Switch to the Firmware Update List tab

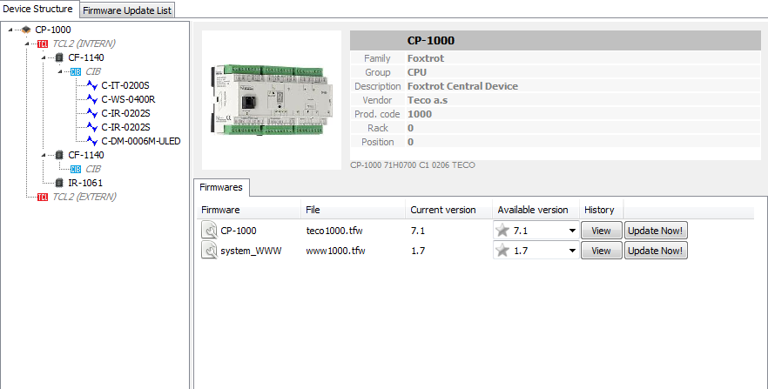[128, 10]
